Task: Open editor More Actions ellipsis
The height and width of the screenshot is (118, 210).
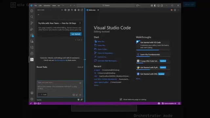Action: [x=178, y=10]
